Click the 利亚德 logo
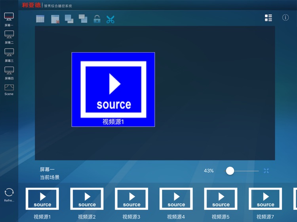The image size is (297, 222). [31, 5]
